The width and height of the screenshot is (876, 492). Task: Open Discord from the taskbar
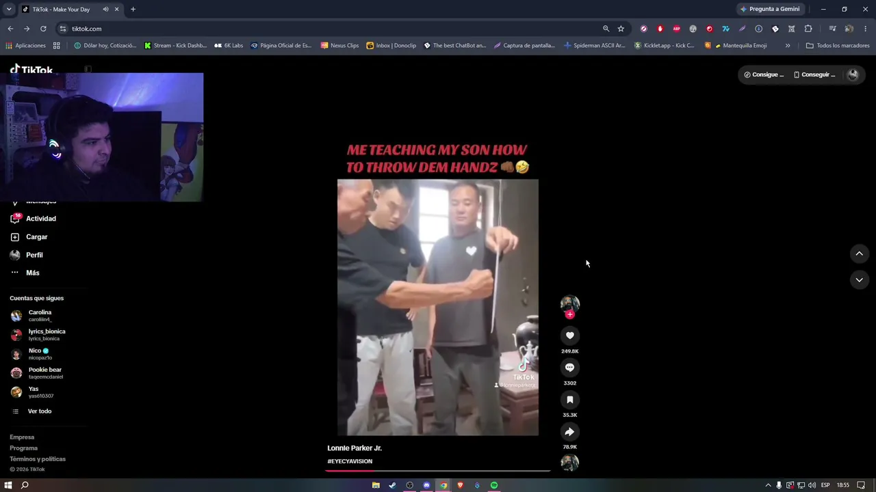(x=426, y=485)
